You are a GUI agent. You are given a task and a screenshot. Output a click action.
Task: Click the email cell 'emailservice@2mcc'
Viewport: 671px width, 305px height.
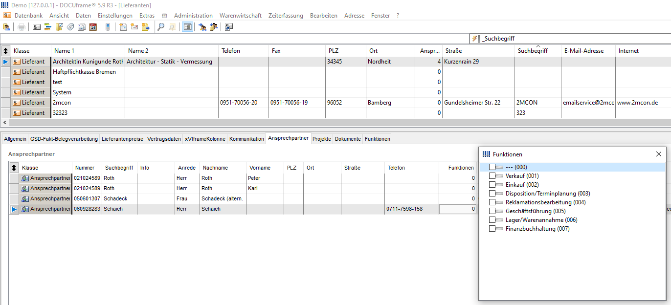pyautogui.click(x=588, y=103)
